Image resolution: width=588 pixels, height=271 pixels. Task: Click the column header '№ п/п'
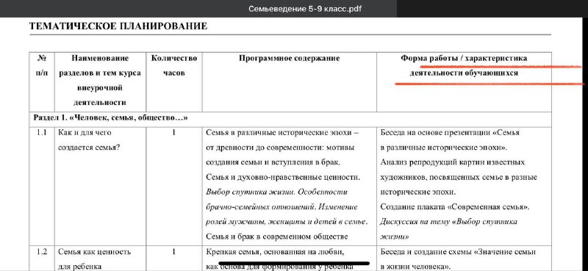pyautogui.click(x=42, y=65)
